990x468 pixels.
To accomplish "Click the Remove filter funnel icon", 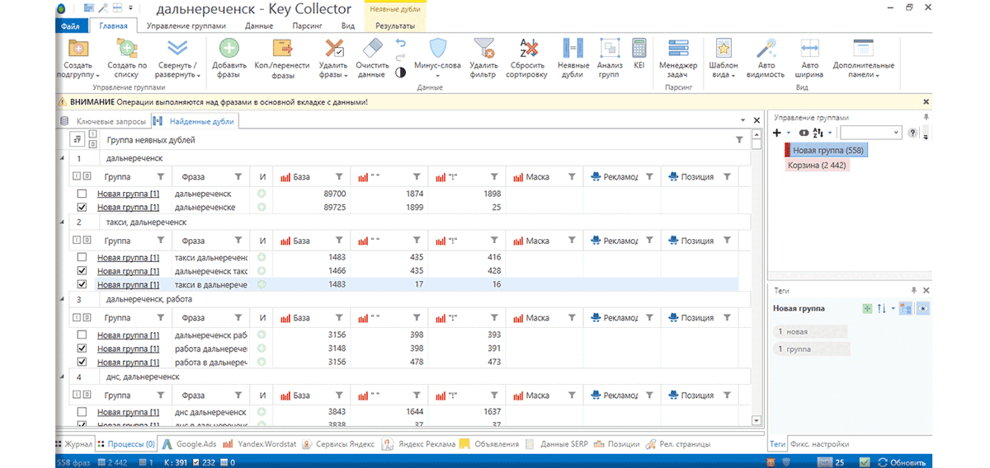I will coord(483,48).
